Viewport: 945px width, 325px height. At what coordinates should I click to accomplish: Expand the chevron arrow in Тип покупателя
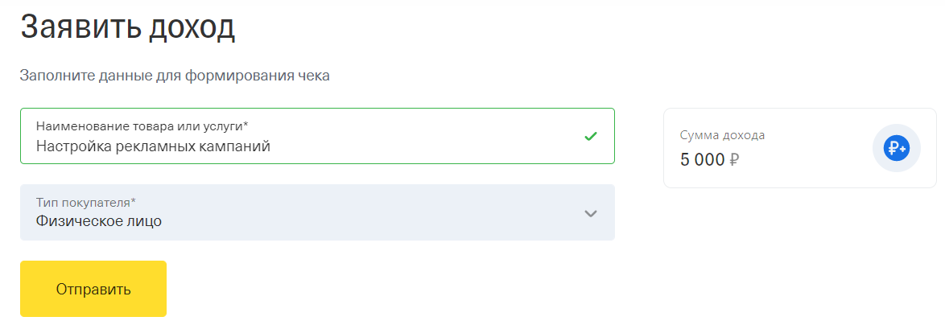click(590, 213)
